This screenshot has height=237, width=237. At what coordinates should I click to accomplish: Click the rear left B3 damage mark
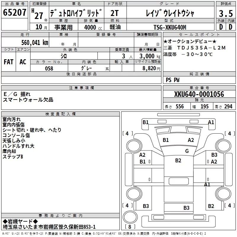[x=146, y=206]
